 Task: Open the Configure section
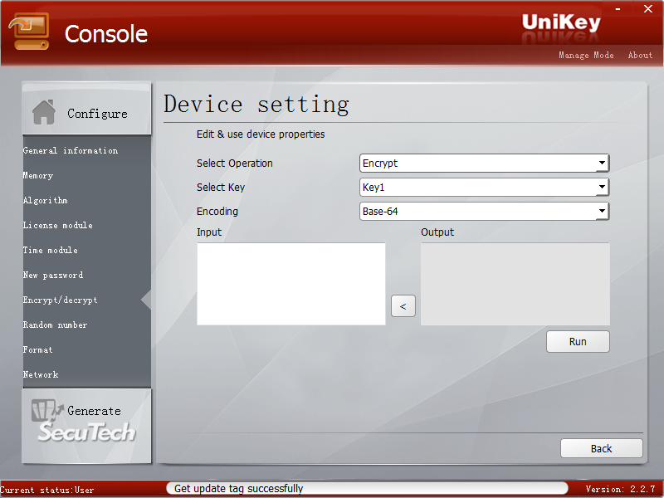click(86, 110)
